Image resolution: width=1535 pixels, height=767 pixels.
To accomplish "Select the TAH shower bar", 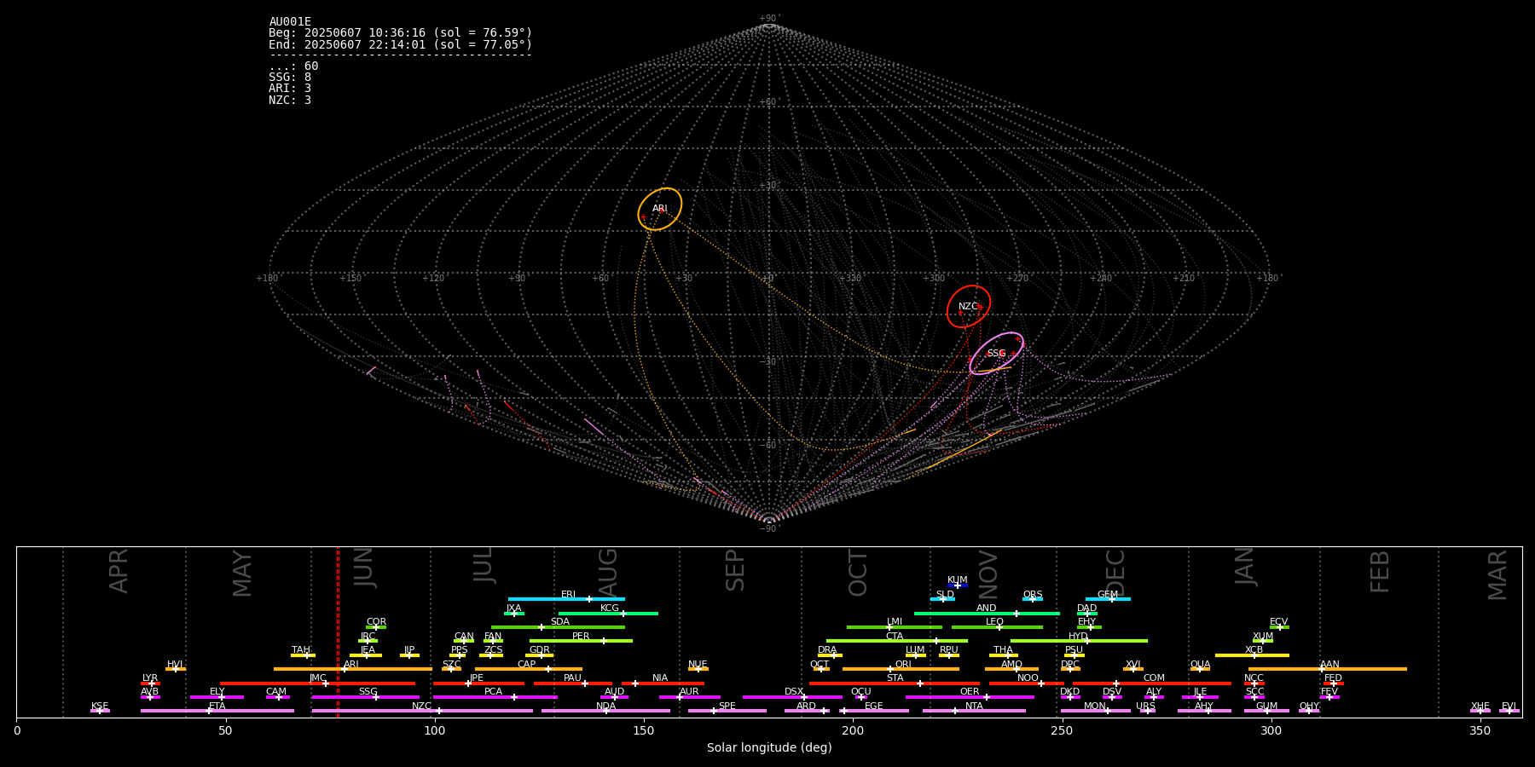I will [303, 655].
